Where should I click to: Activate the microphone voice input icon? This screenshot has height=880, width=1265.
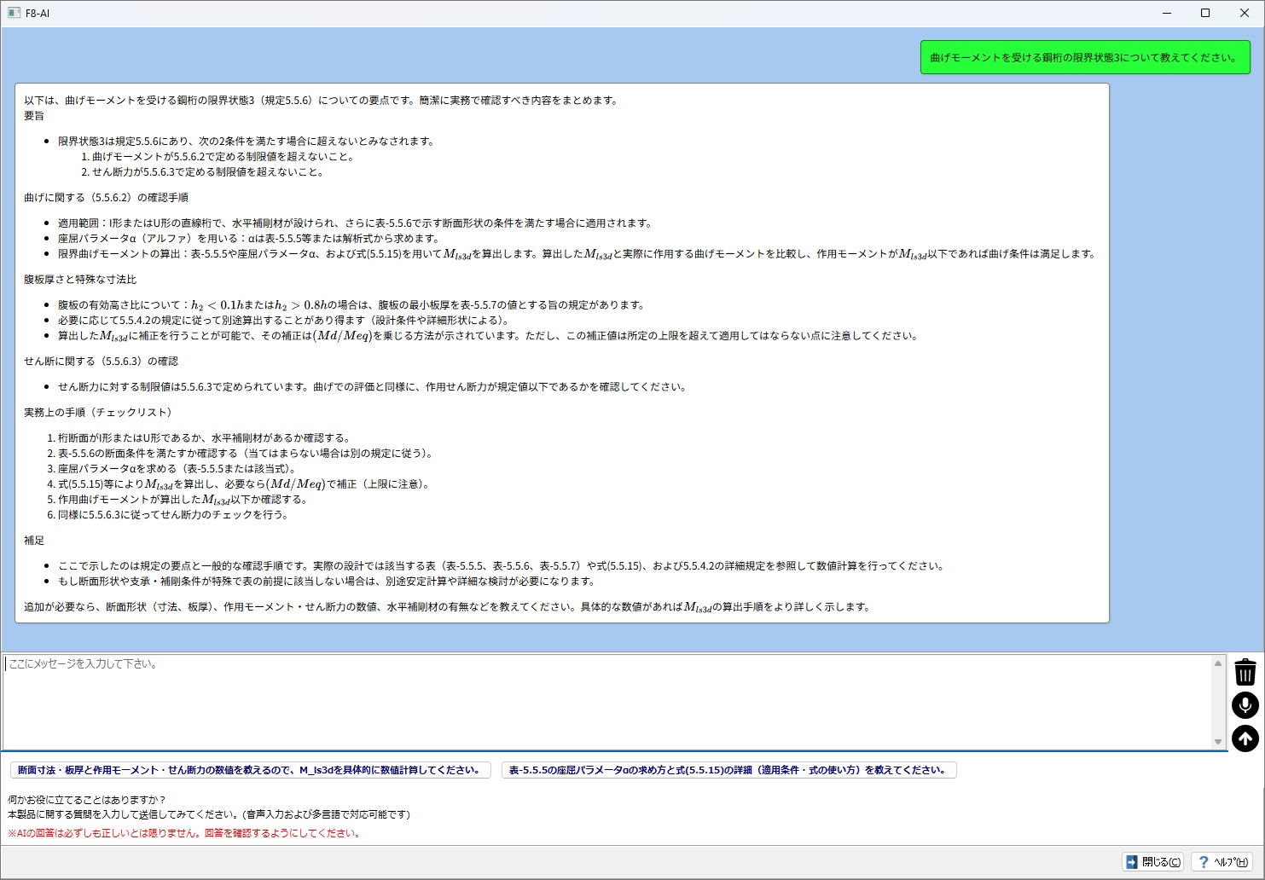pos(1245,705)
